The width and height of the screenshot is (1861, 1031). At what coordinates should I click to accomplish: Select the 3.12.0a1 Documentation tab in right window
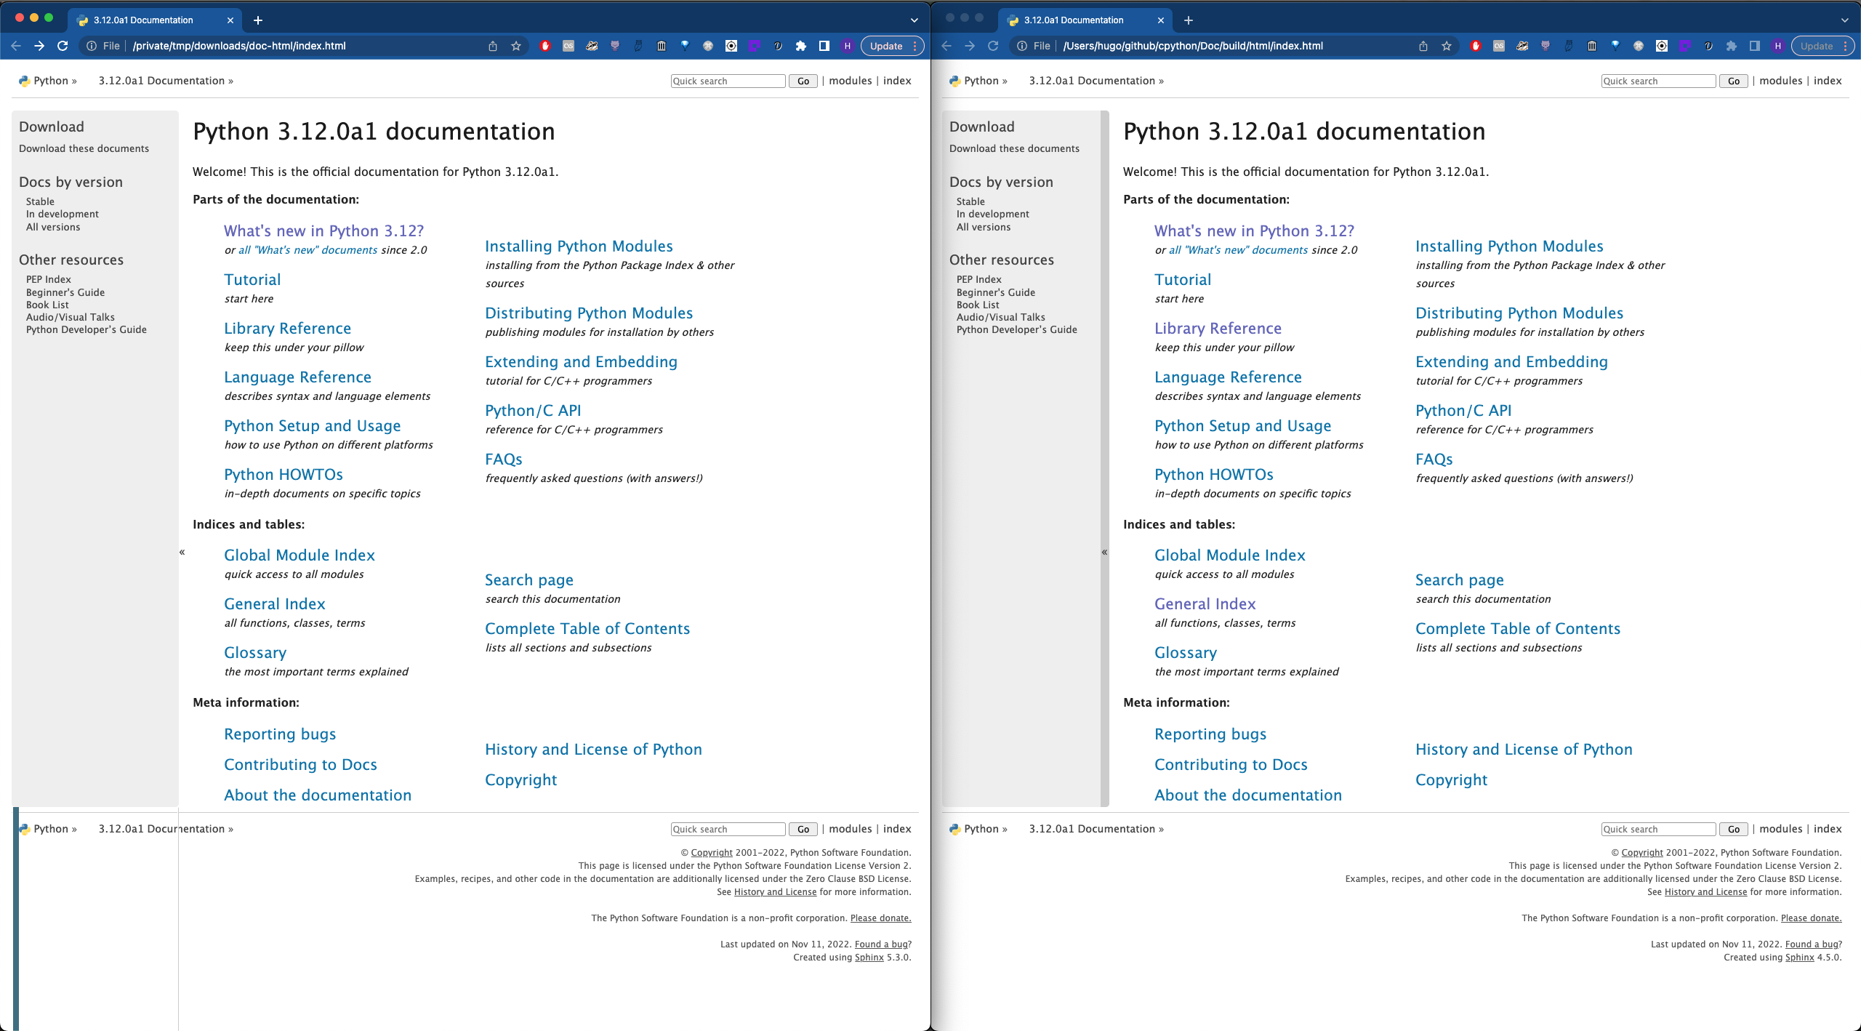coord(1074,20)
